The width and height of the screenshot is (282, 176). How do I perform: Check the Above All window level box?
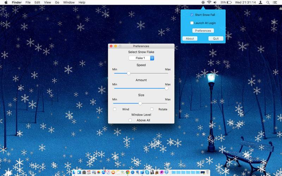(130, 120)
